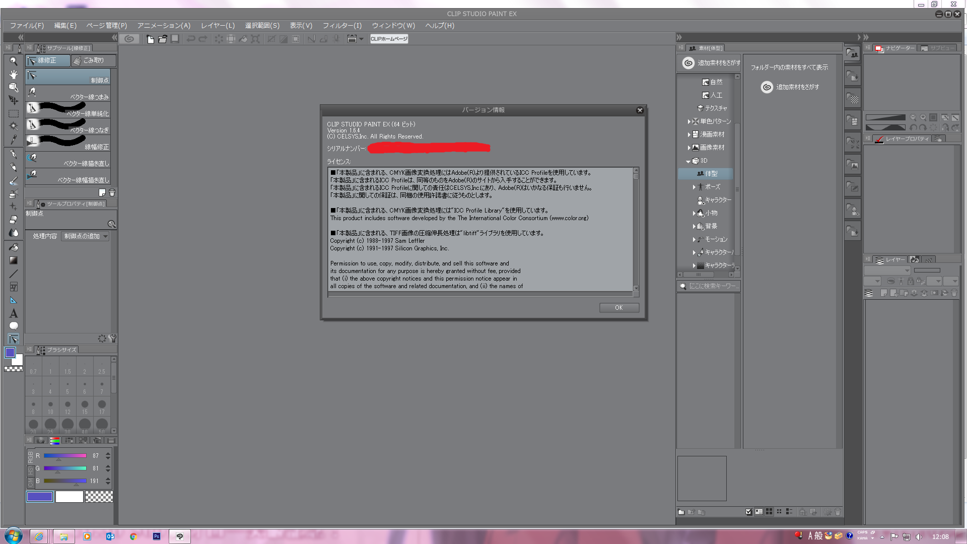
Task: Select the Blend droplet tool
Action: [x=14, y=233]
